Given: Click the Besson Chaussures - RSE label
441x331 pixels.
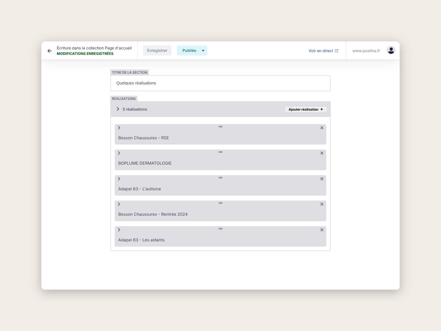Looking at the screenshot, I should 144,138.
